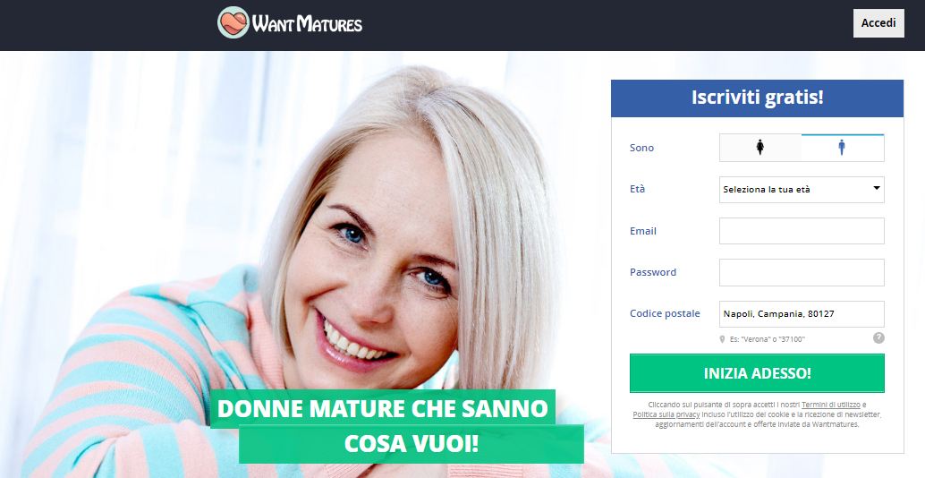
Task: Select the blue male gender icon
Action: (x=842, y=148)
